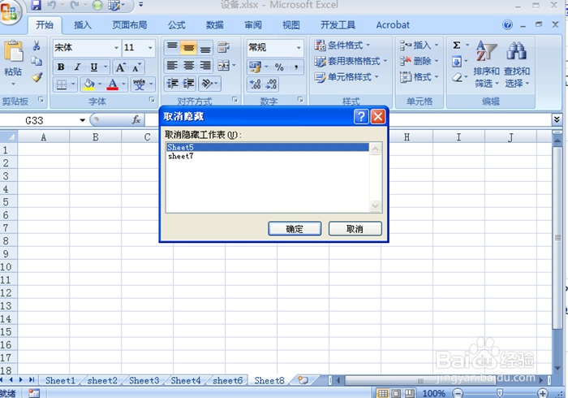Set middle vertical alignment

(x=189, y=47)
